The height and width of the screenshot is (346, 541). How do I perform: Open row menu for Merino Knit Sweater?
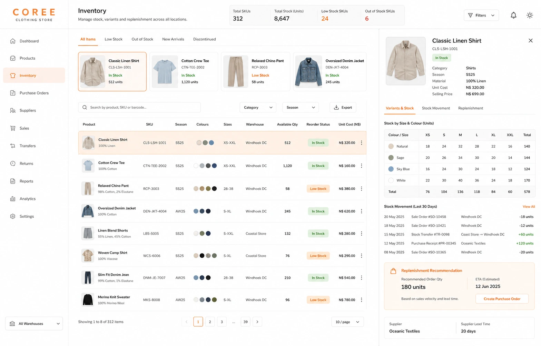[362, 300]
